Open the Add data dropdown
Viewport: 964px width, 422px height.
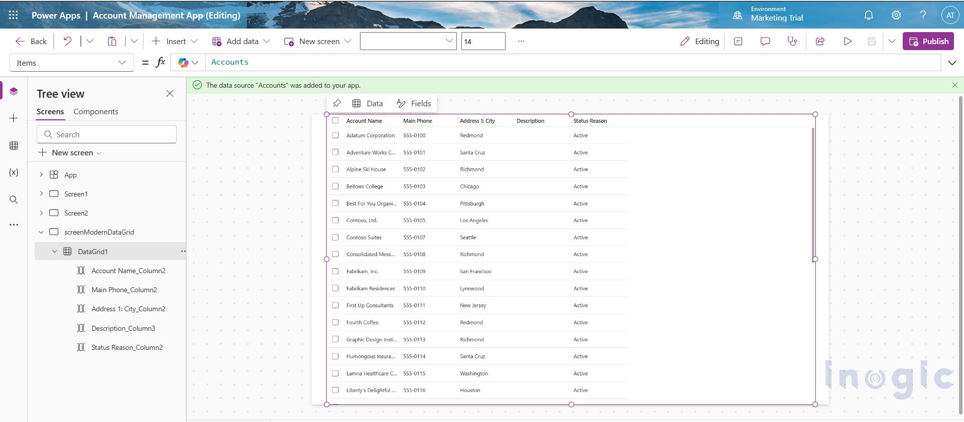[x=241, y=41]
